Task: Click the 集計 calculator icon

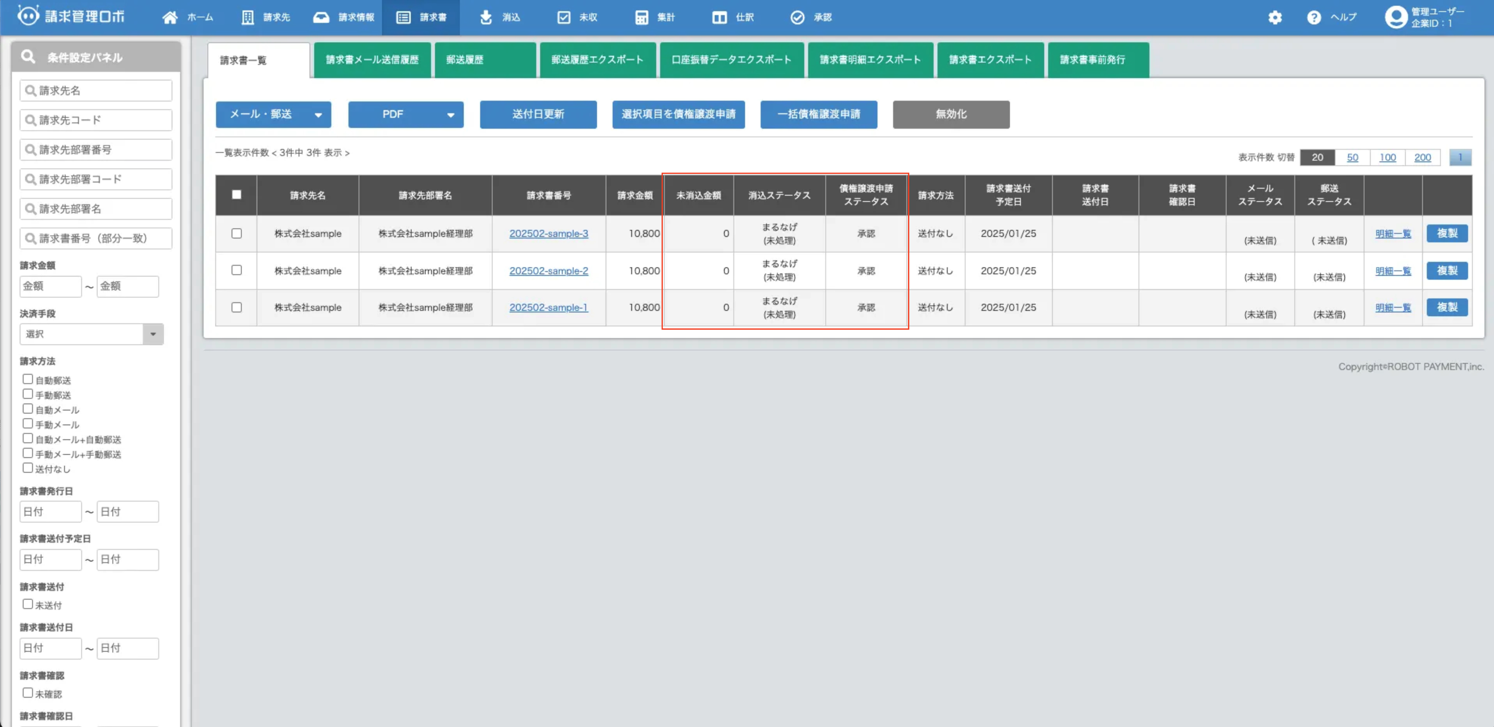Action: pyautogui.click(x=642, y=17)
